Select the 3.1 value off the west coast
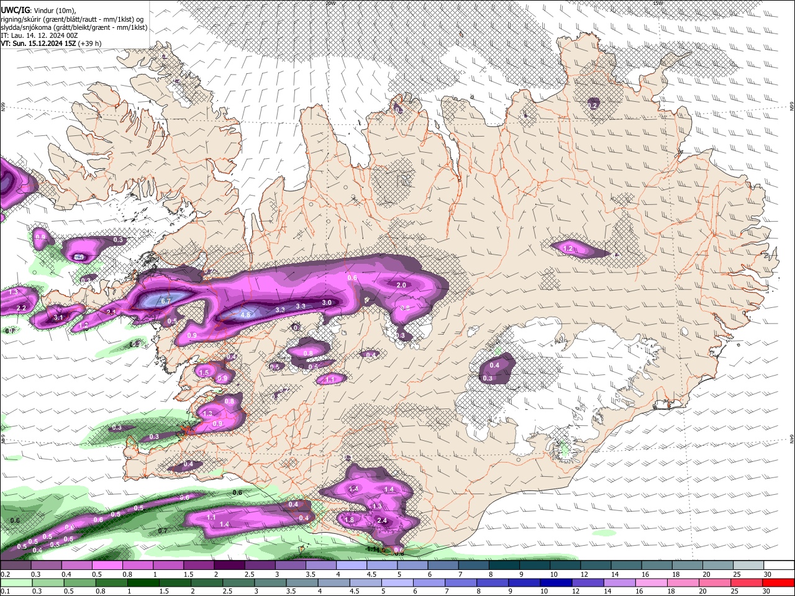The width and height of the screenshot is (795, 596). [x=58, y=317]
